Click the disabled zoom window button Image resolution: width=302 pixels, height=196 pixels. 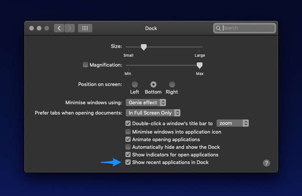pos(47,28)
